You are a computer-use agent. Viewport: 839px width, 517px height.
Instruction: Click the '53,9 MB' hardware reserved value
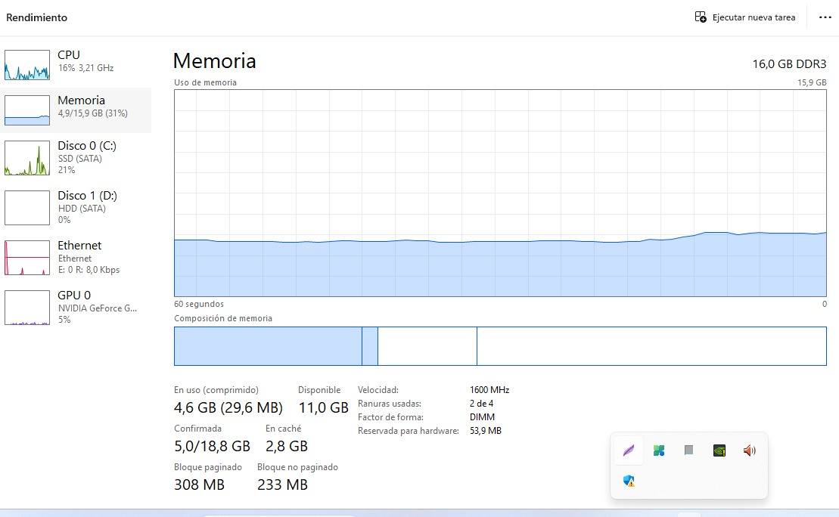(x=485, y=430)
